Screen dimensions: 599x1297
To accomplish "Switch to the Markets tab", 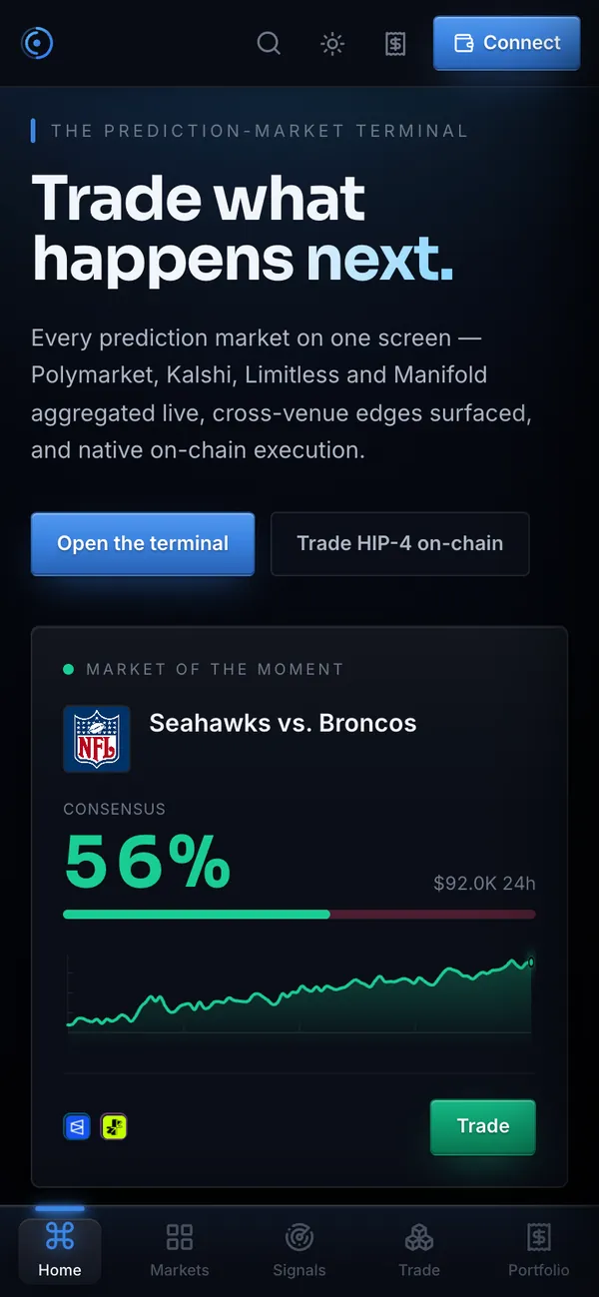I will pos(180,1251).
